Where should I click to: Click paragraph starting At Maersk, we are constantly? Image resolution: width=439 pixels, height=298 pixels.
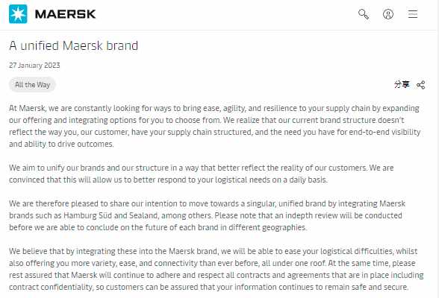[x=215, y=126]
